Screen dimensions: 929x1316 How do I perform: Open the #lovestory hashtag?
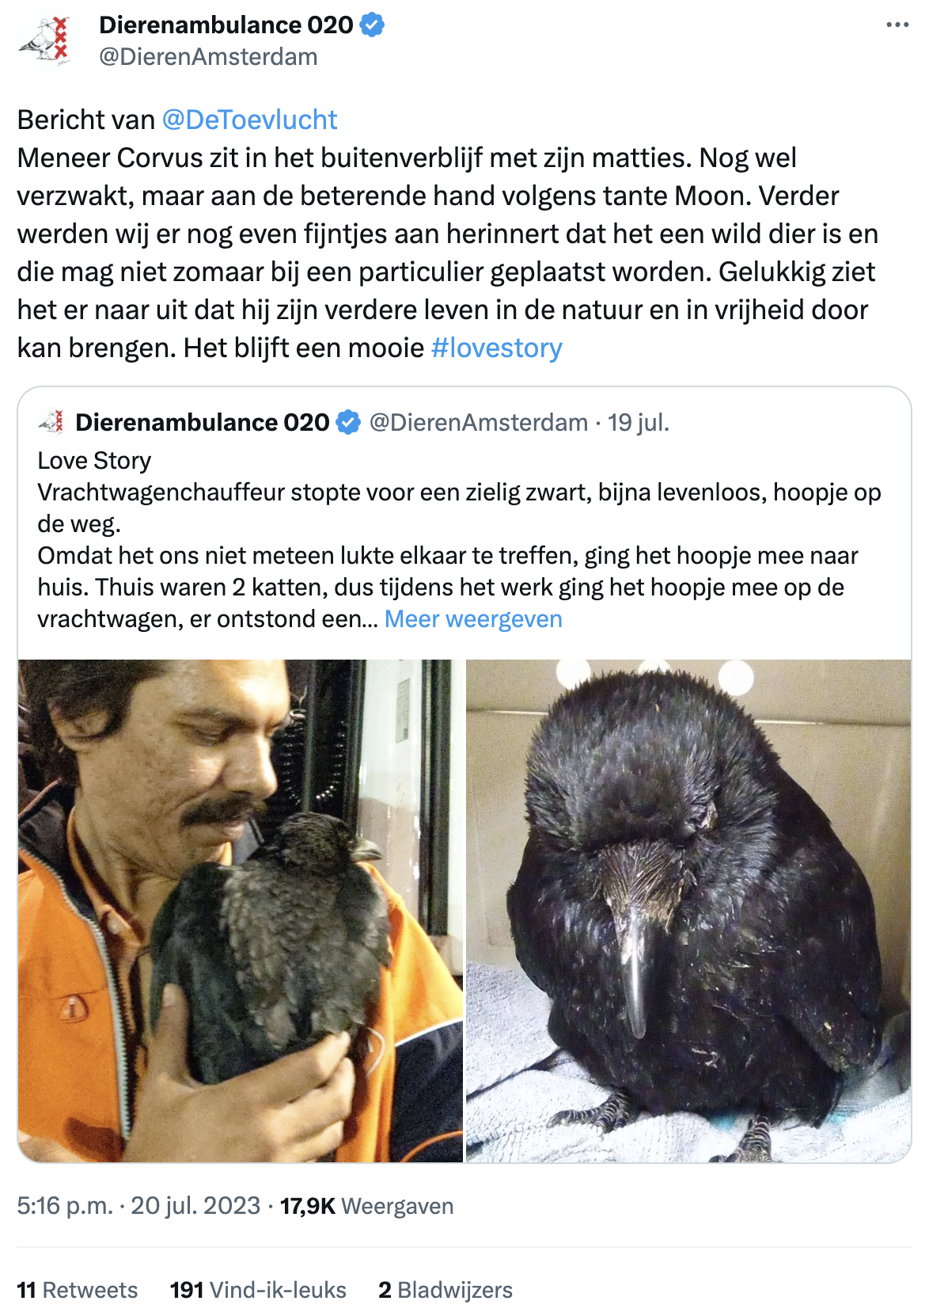(497, 348)
